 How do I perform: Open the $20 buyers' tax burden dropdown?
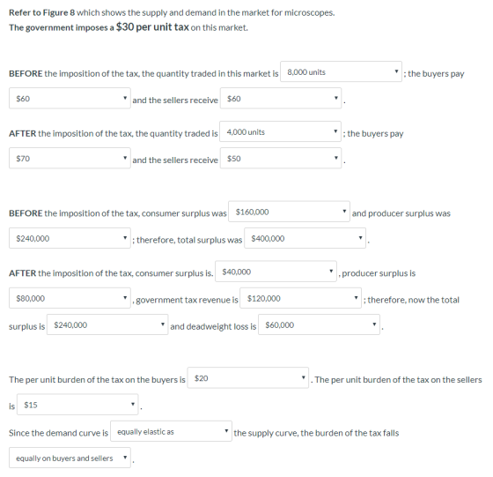[247, 378]
